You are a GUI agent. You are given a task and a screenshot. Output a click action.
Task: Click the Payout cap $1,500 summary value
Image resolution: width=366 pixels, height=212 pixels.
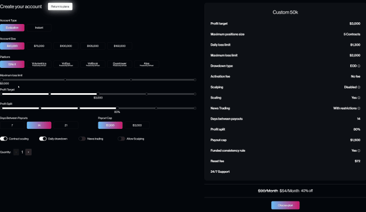tap(355, 140)
